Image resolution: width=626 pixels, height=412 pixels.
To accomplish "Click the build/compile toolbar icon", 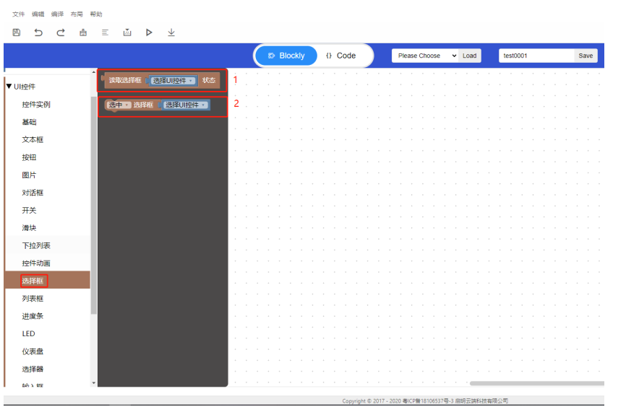I will 127,32.
